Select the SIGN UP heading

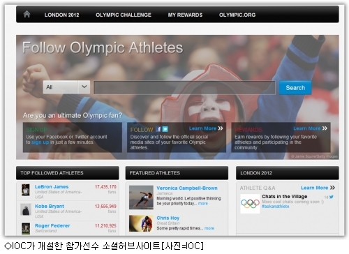coord(37,130)
